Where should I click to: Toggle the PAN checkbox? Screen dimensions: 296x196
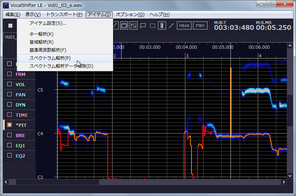click(9, 94)
